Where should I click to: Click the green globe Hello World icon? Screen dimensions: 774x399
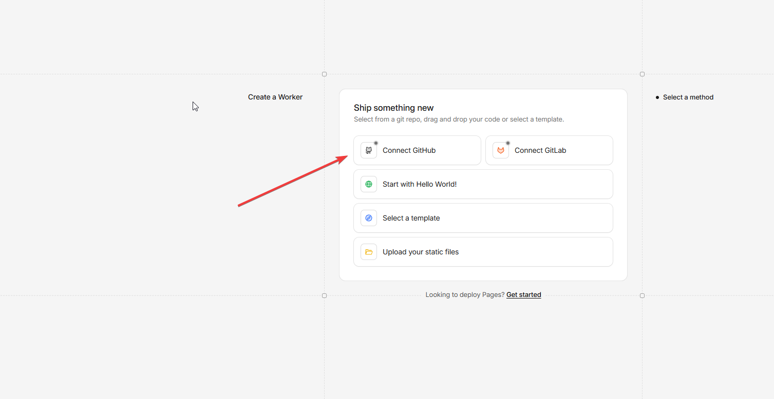click(369, 184)
